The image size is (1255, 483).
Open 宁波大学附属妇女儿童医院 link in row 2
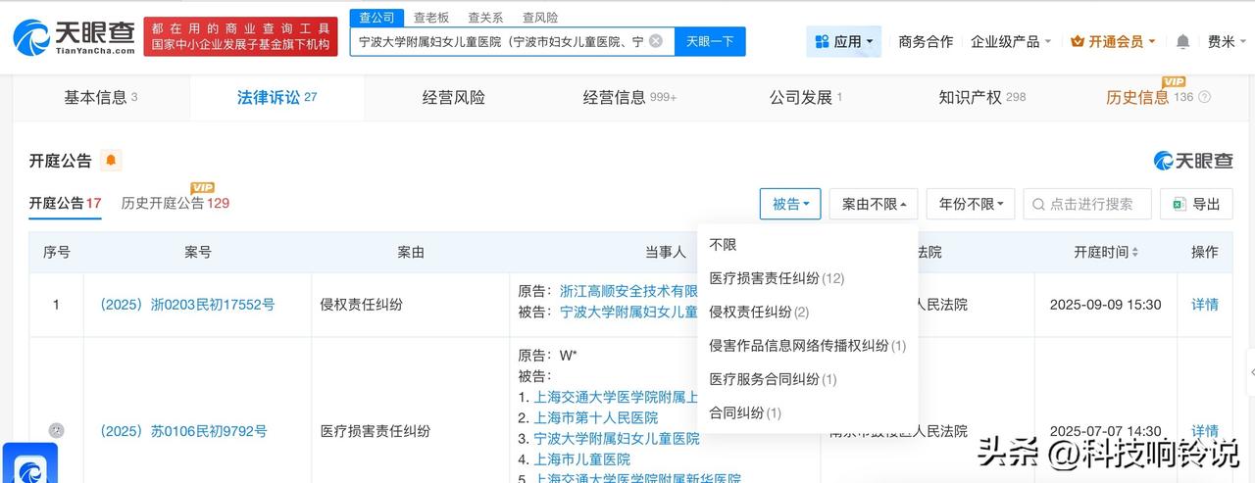(x=616, y=438)
